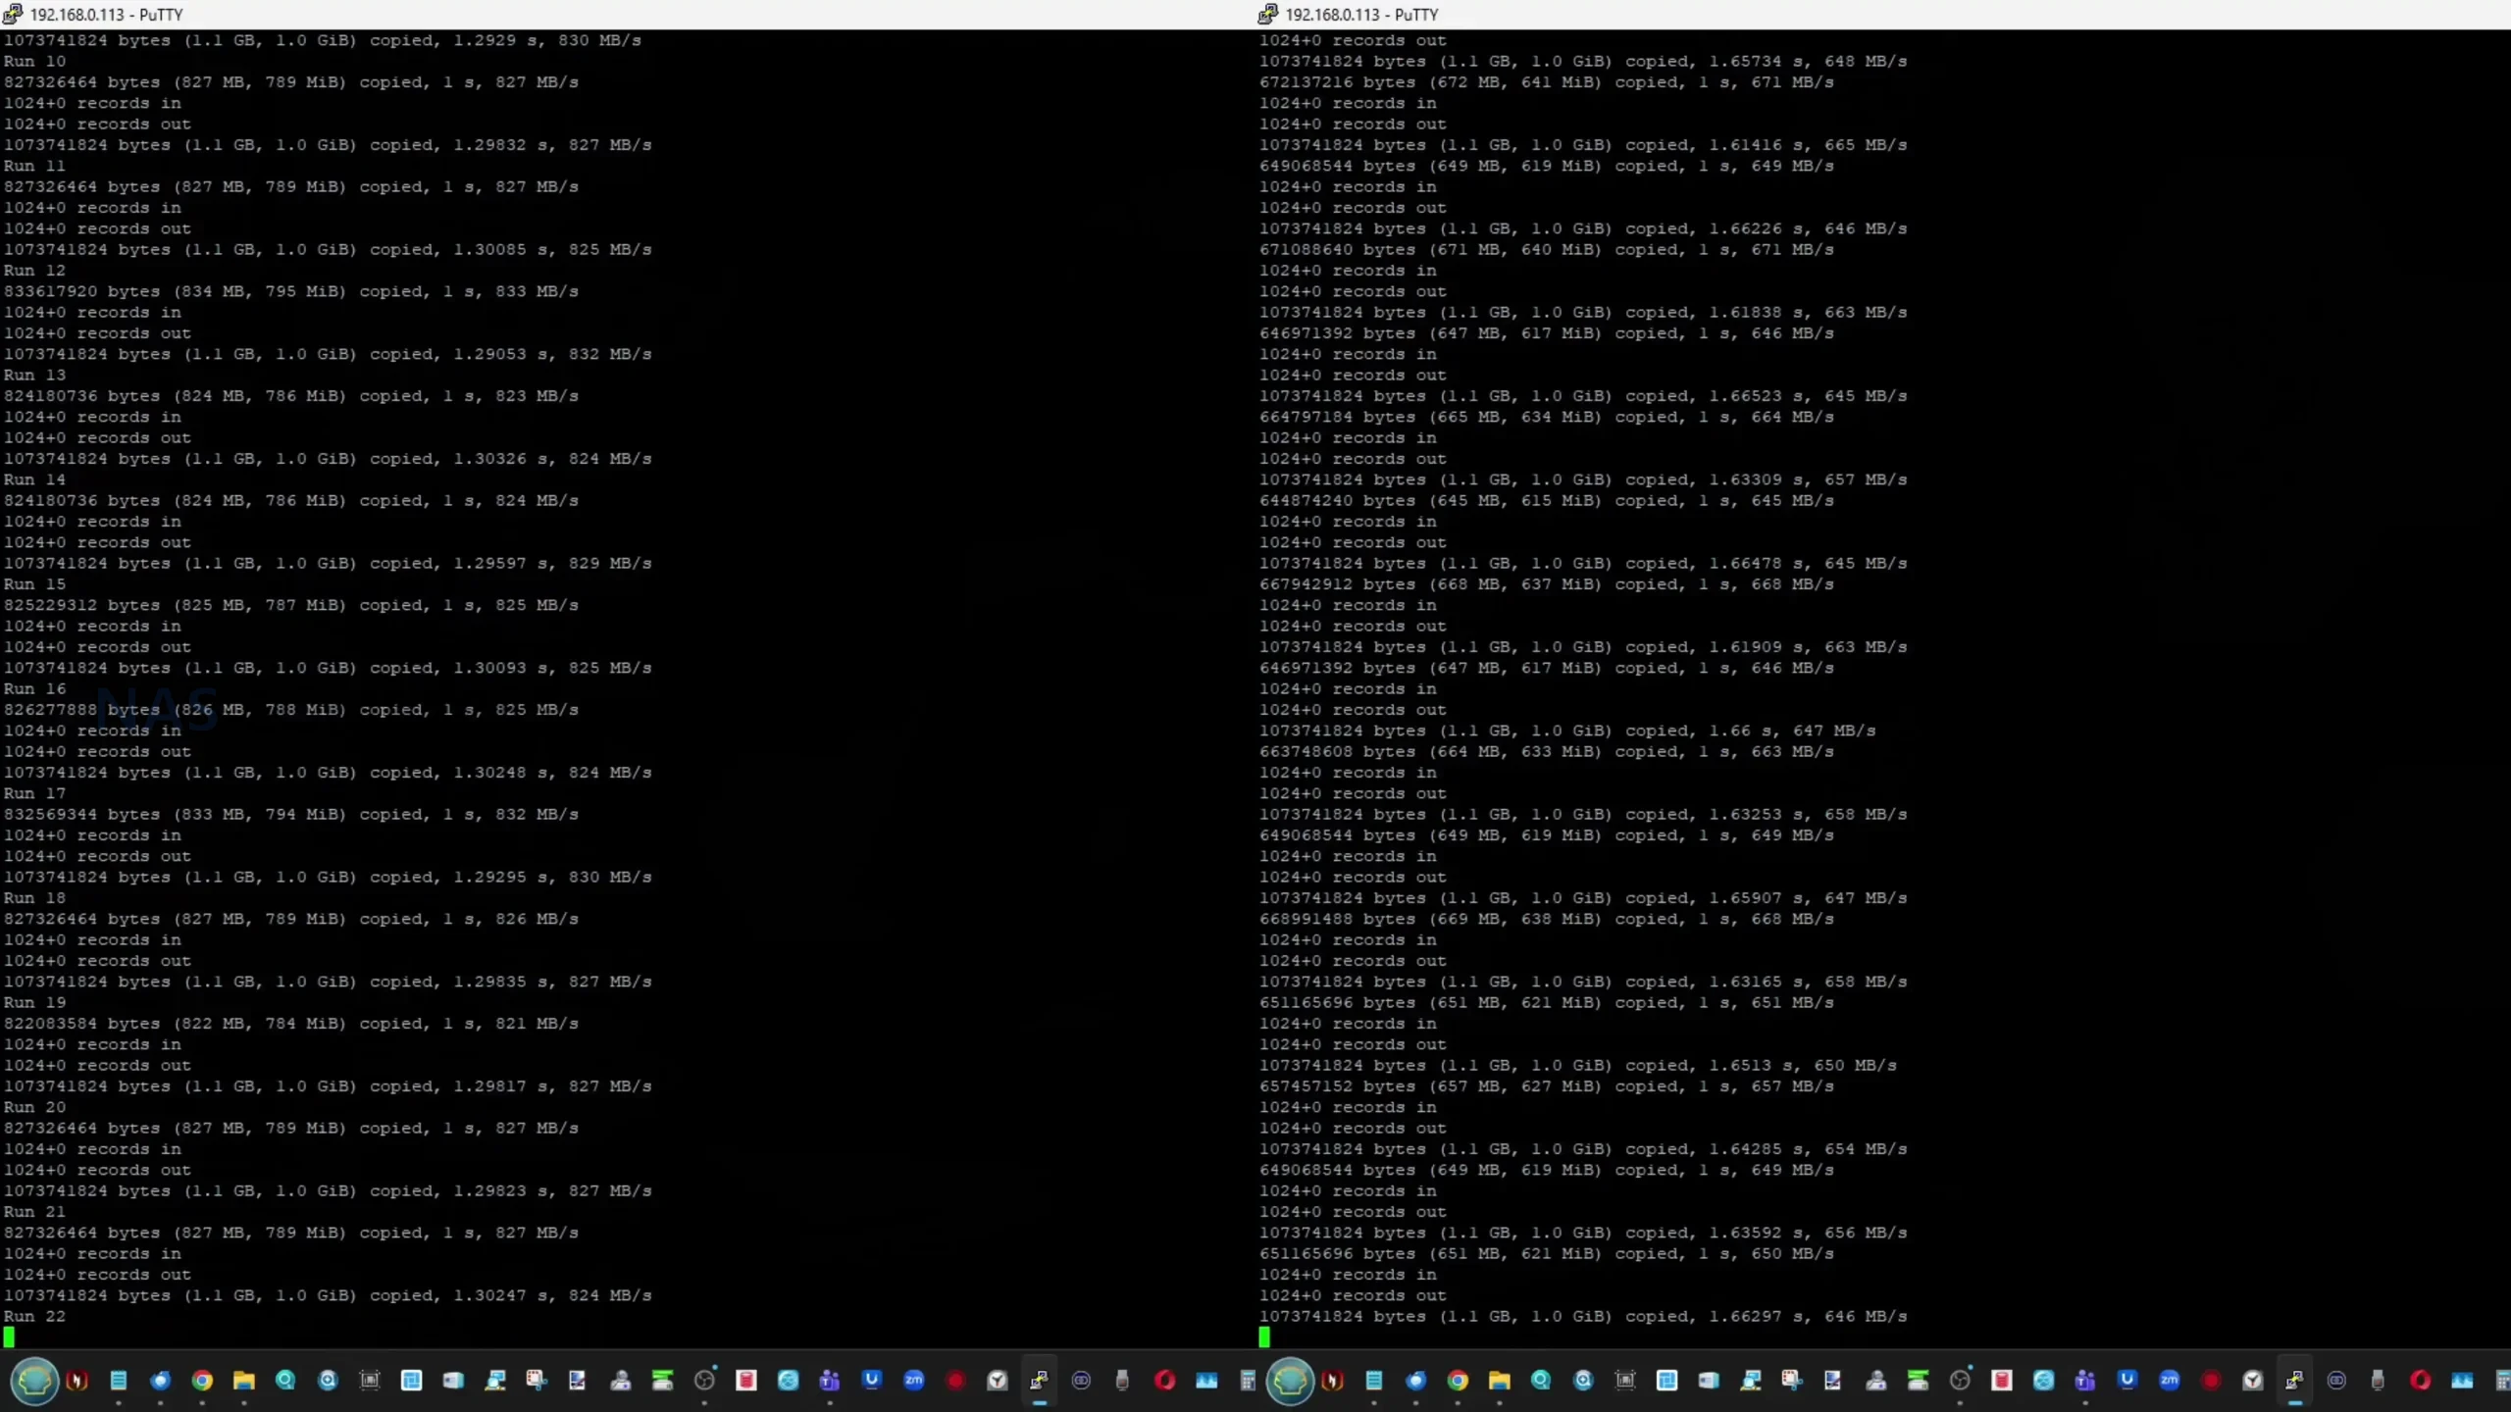Click the Start orb on the left monitor's taskbar
The height and width of the screenshot is (1412, 2511).
point(34,1381)
